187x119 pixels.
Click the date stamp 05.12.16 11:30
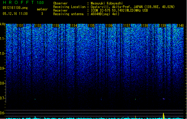click(x=15, y=14)
